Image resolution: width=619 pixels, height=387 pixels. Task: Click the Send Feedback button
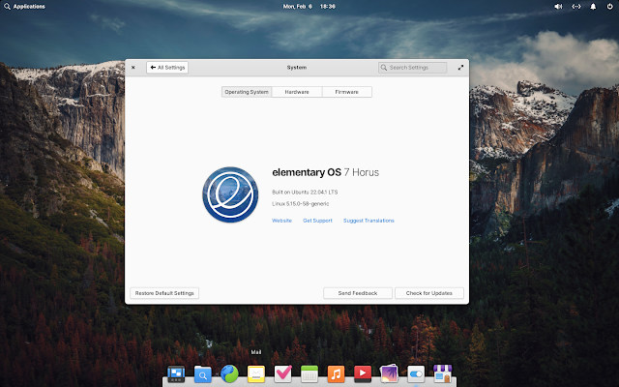click(x=358, y=293)
